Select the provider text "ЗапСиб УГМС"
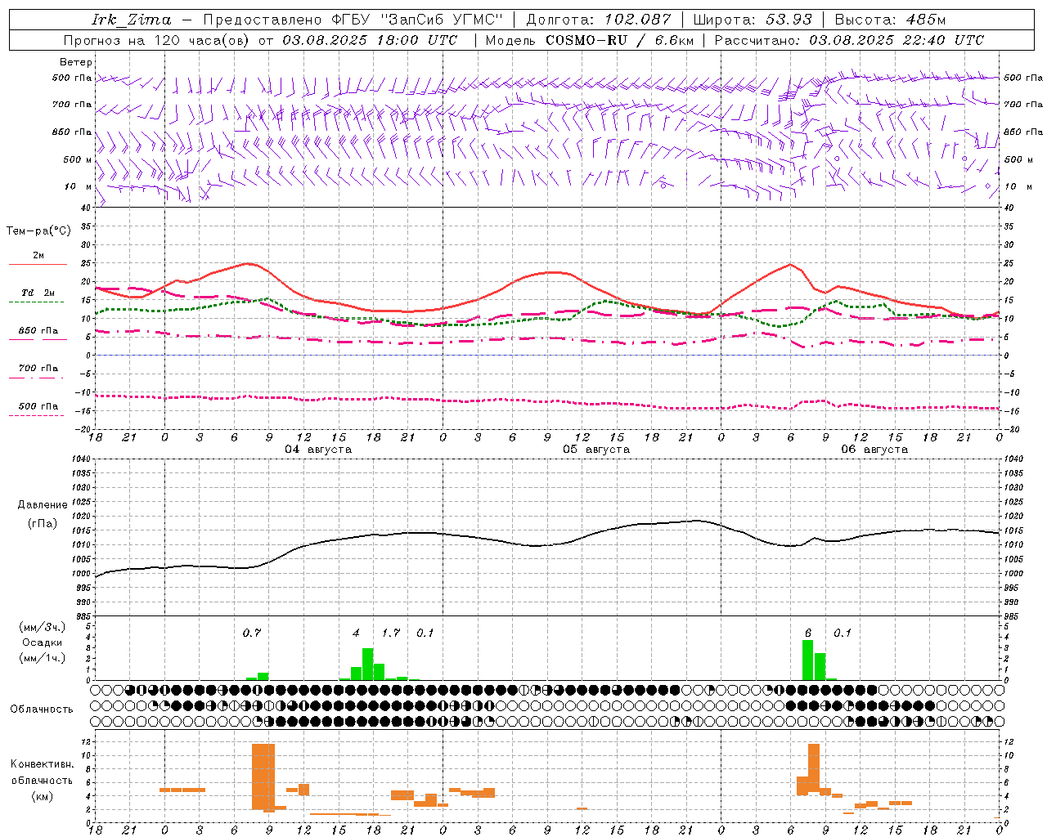1047x837 pixels. pos(442,20)
